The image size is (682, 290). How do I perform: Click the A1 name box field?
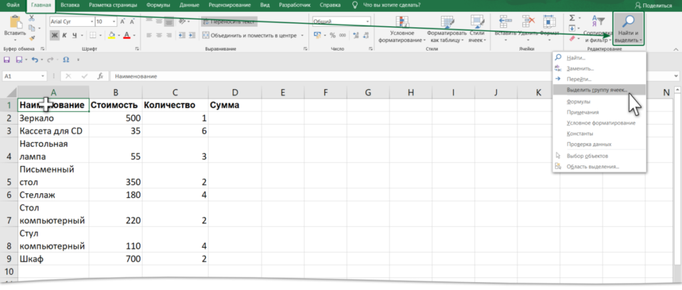(25, 76)
